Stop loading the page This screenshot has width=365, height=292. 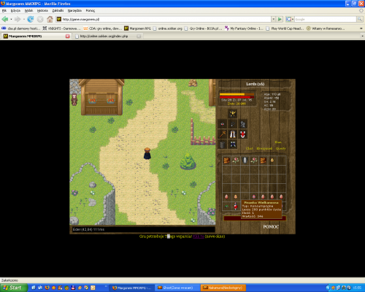[x=40, y=19]
